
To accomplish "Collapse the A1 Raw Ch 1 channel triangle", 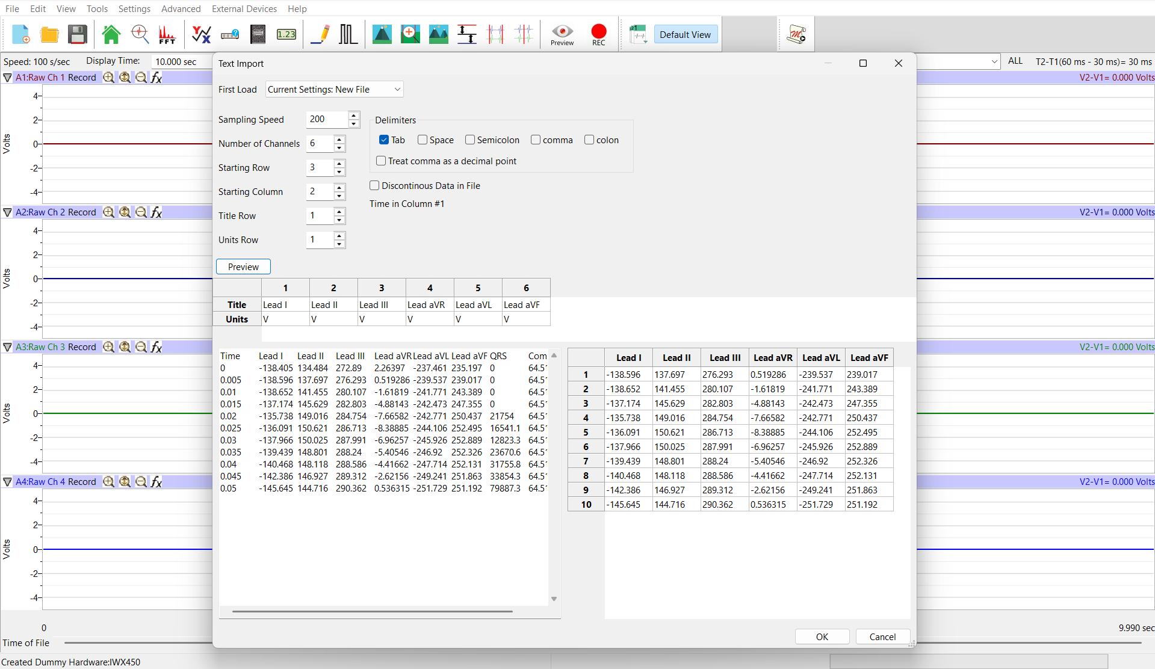I will click(7, 78).
